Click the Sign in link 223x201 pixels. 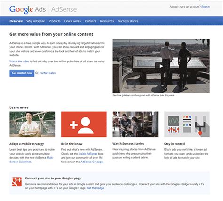pos(206,7)
